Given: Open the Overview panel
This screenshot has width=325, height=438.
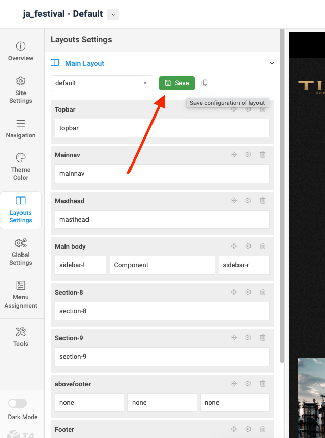Looking at the screenshot, I should [20, 52].
